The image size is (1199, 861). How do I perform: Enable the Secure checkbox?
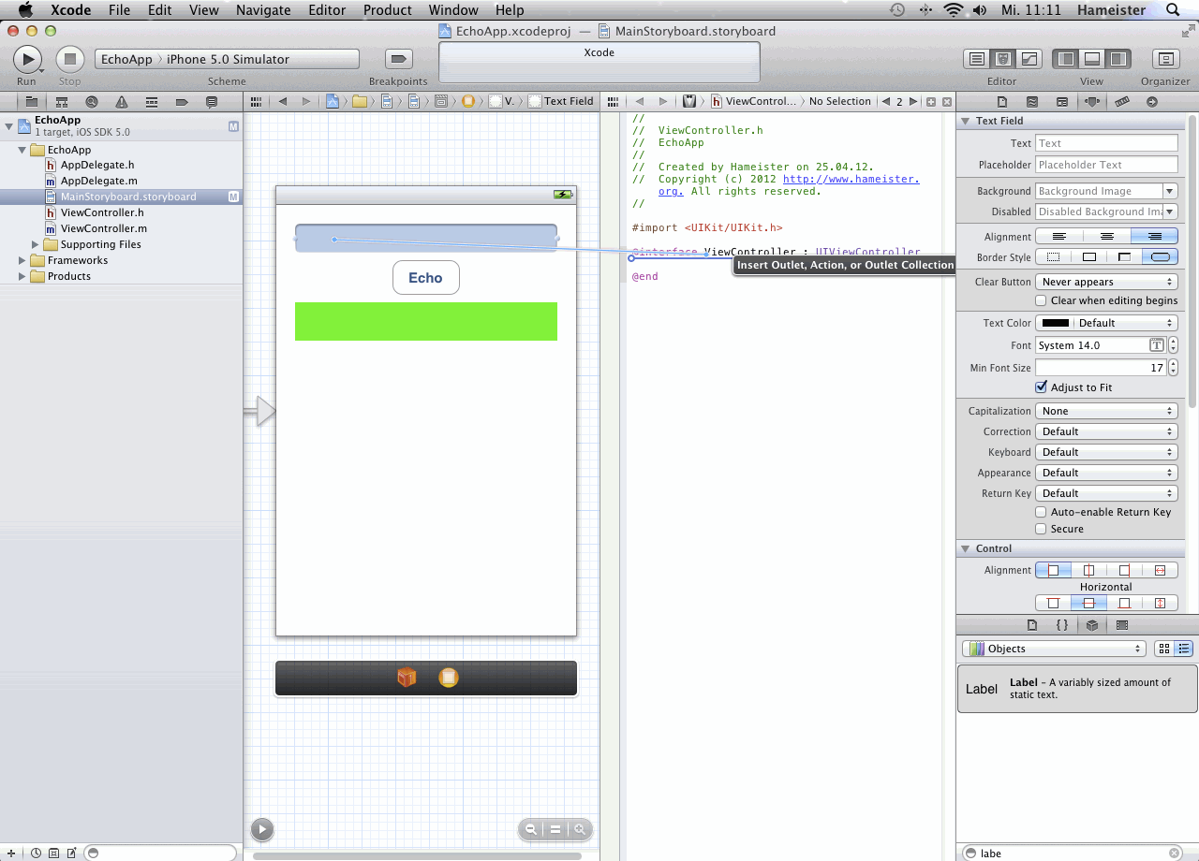coord(1041,529)
